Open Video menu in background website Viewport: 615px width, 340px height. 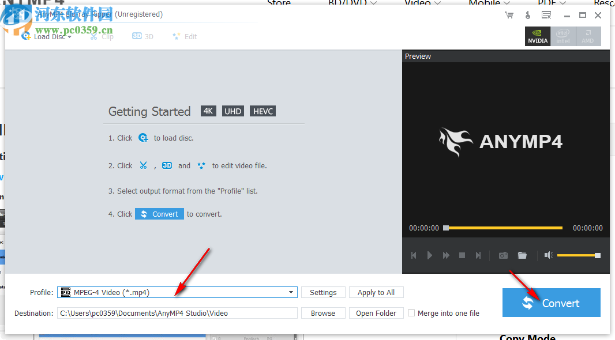click(422, 3)
